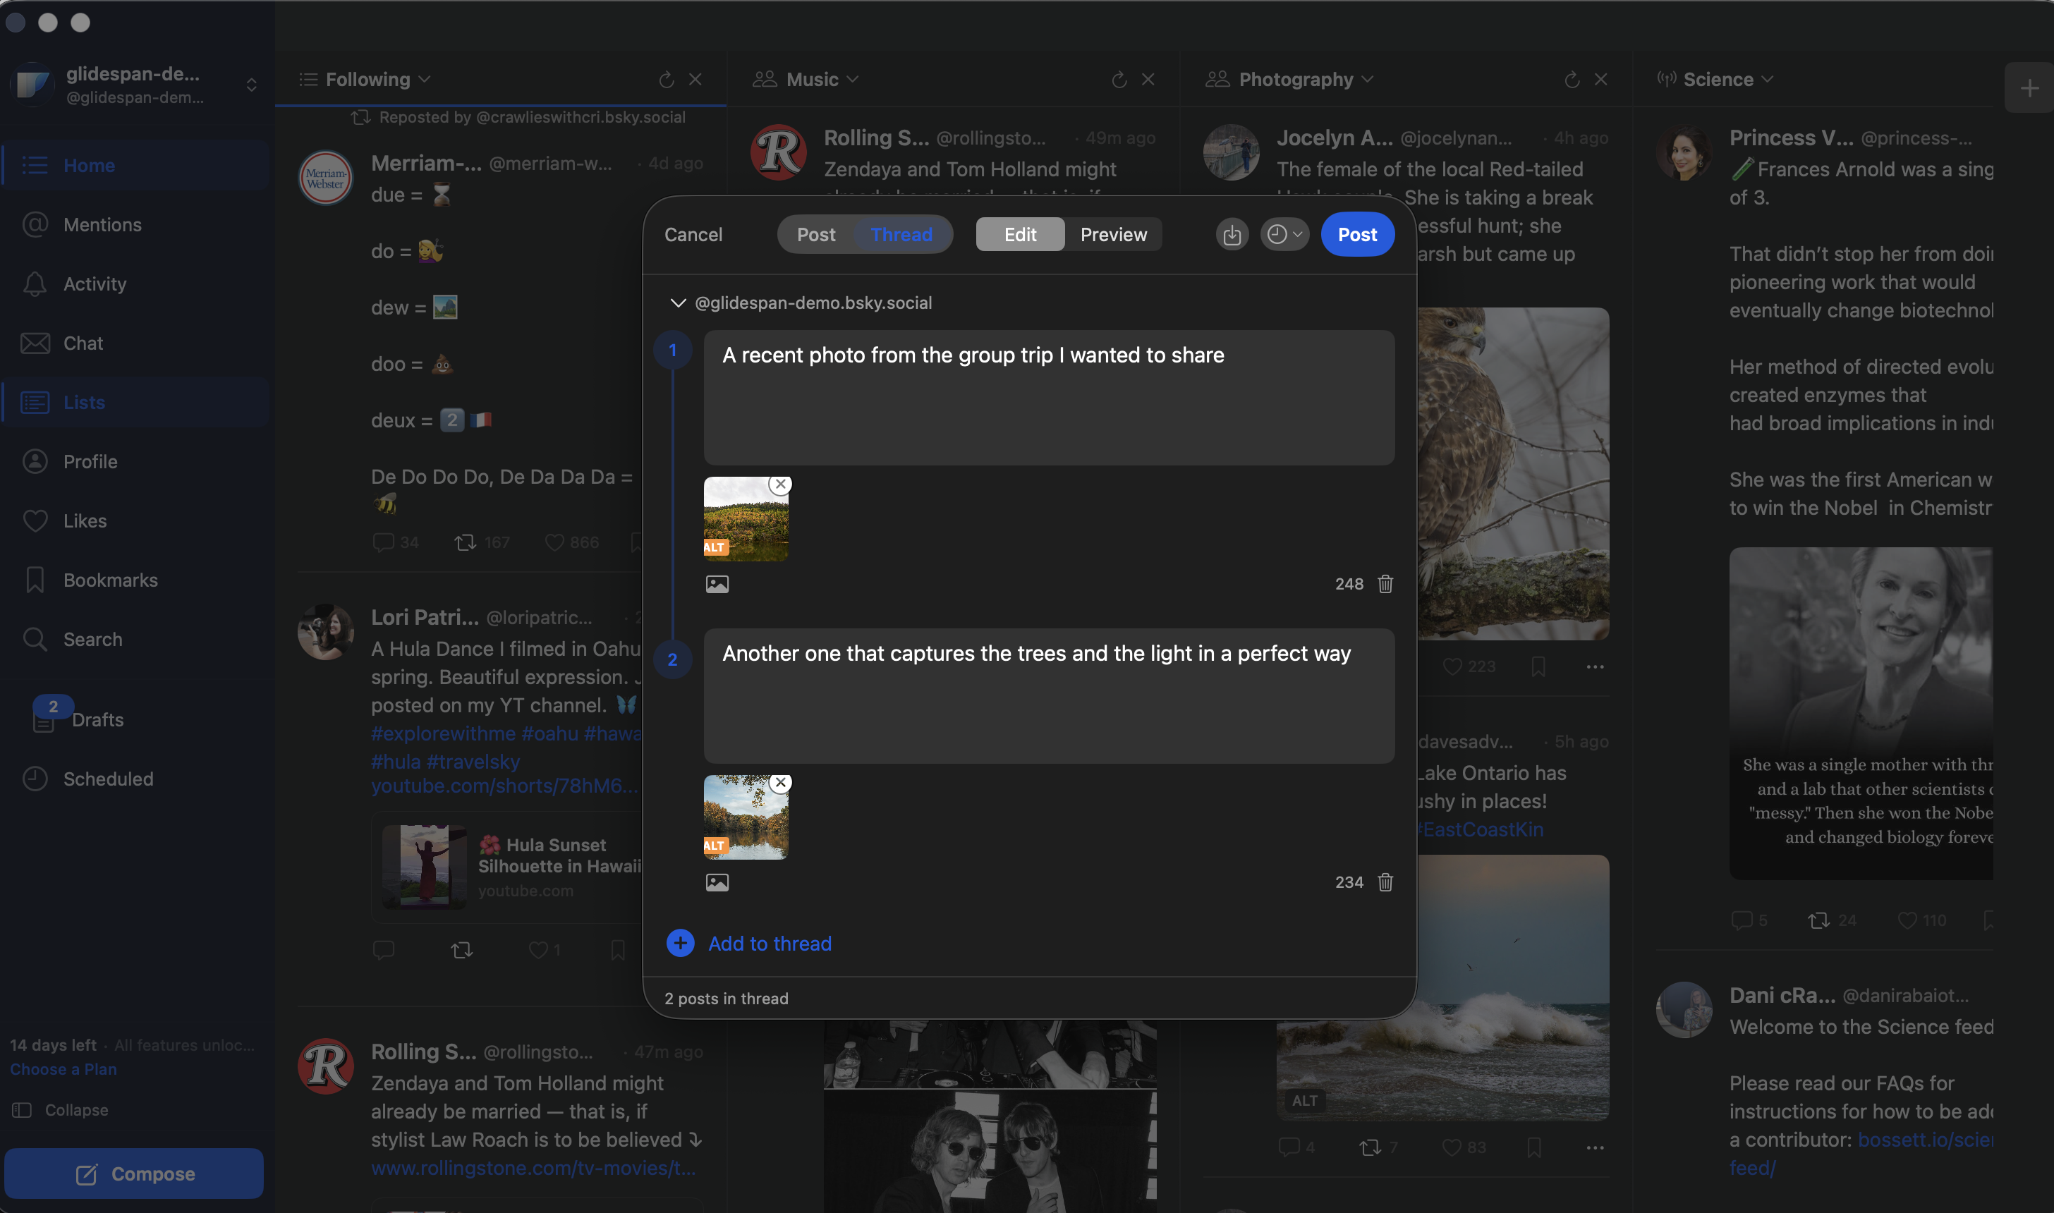Add another image to the second post

[x=717, y=882]
